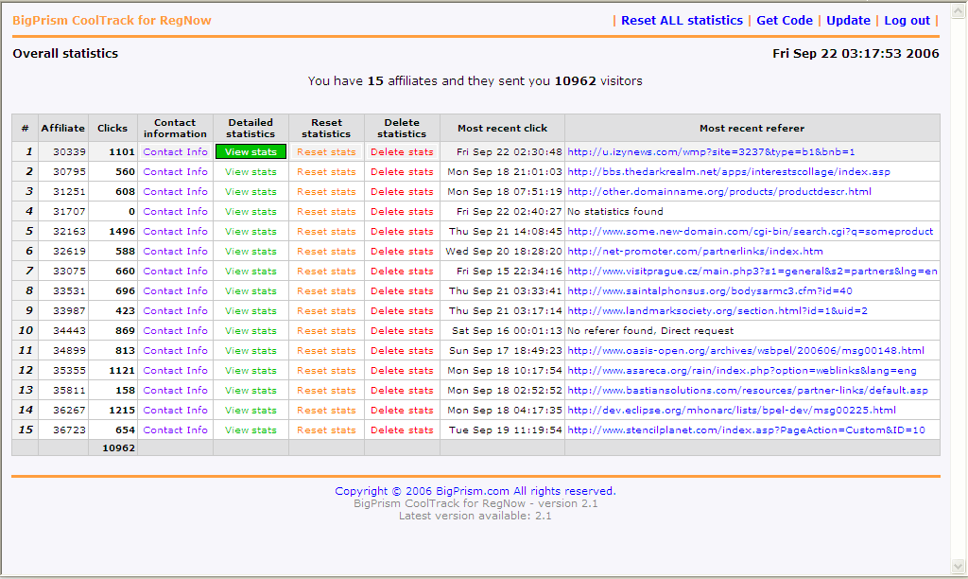Click the Reset ALL statistics link
Screen dimensions: 968x579
[682, 21]
